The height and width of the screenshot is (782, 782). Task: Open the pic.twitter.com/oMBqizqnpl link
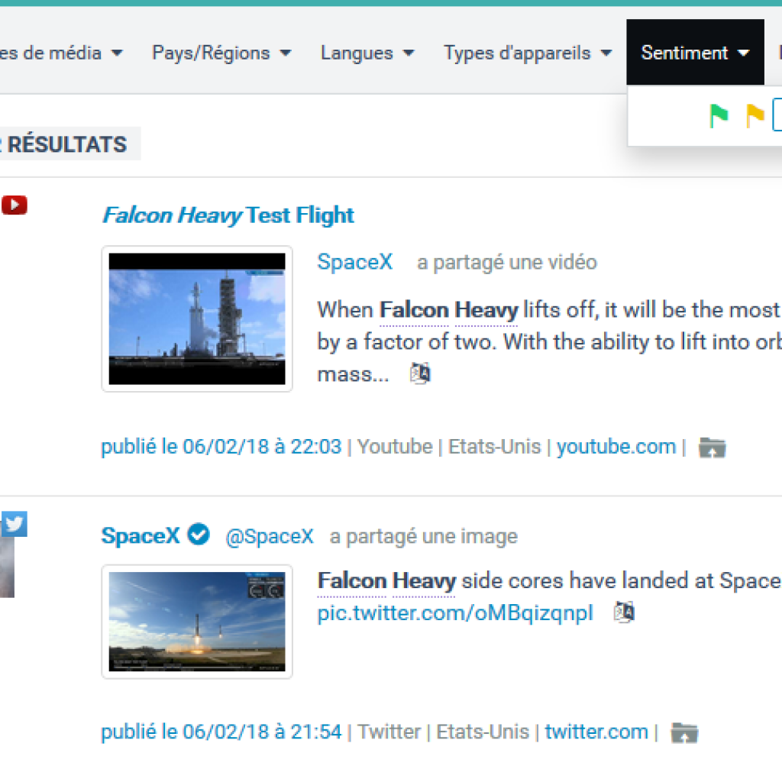(x=455, y=613)
